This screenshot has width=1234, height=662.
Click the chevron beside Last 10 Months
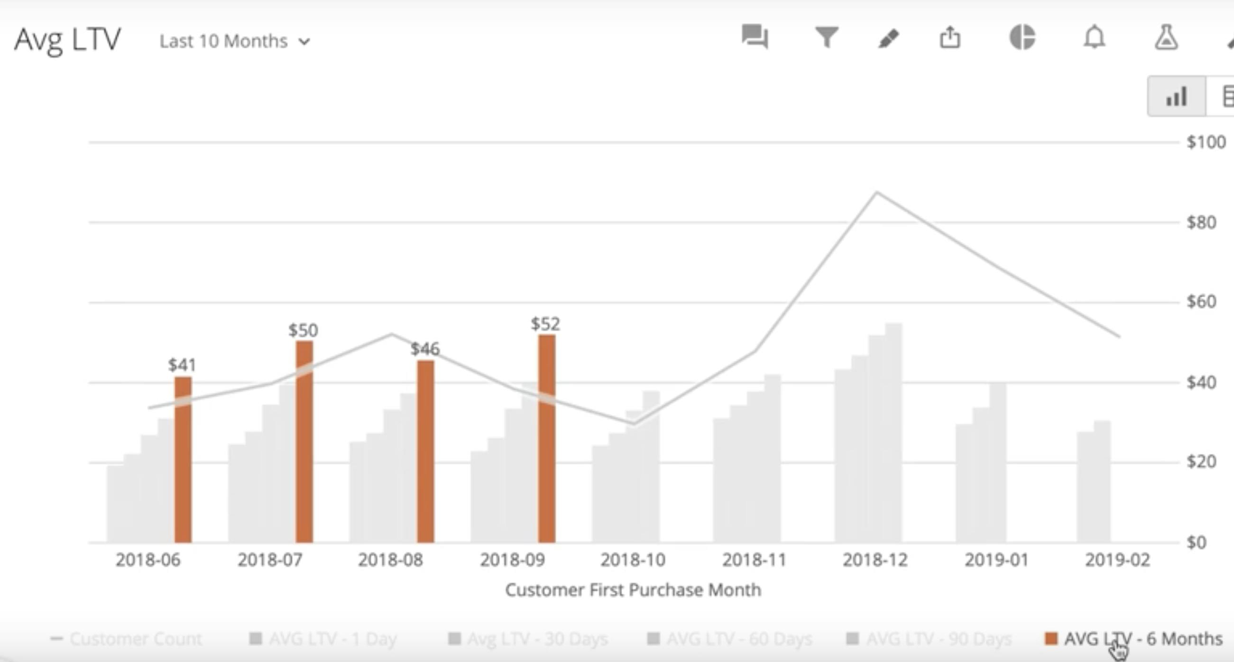(x=304, y=42)
